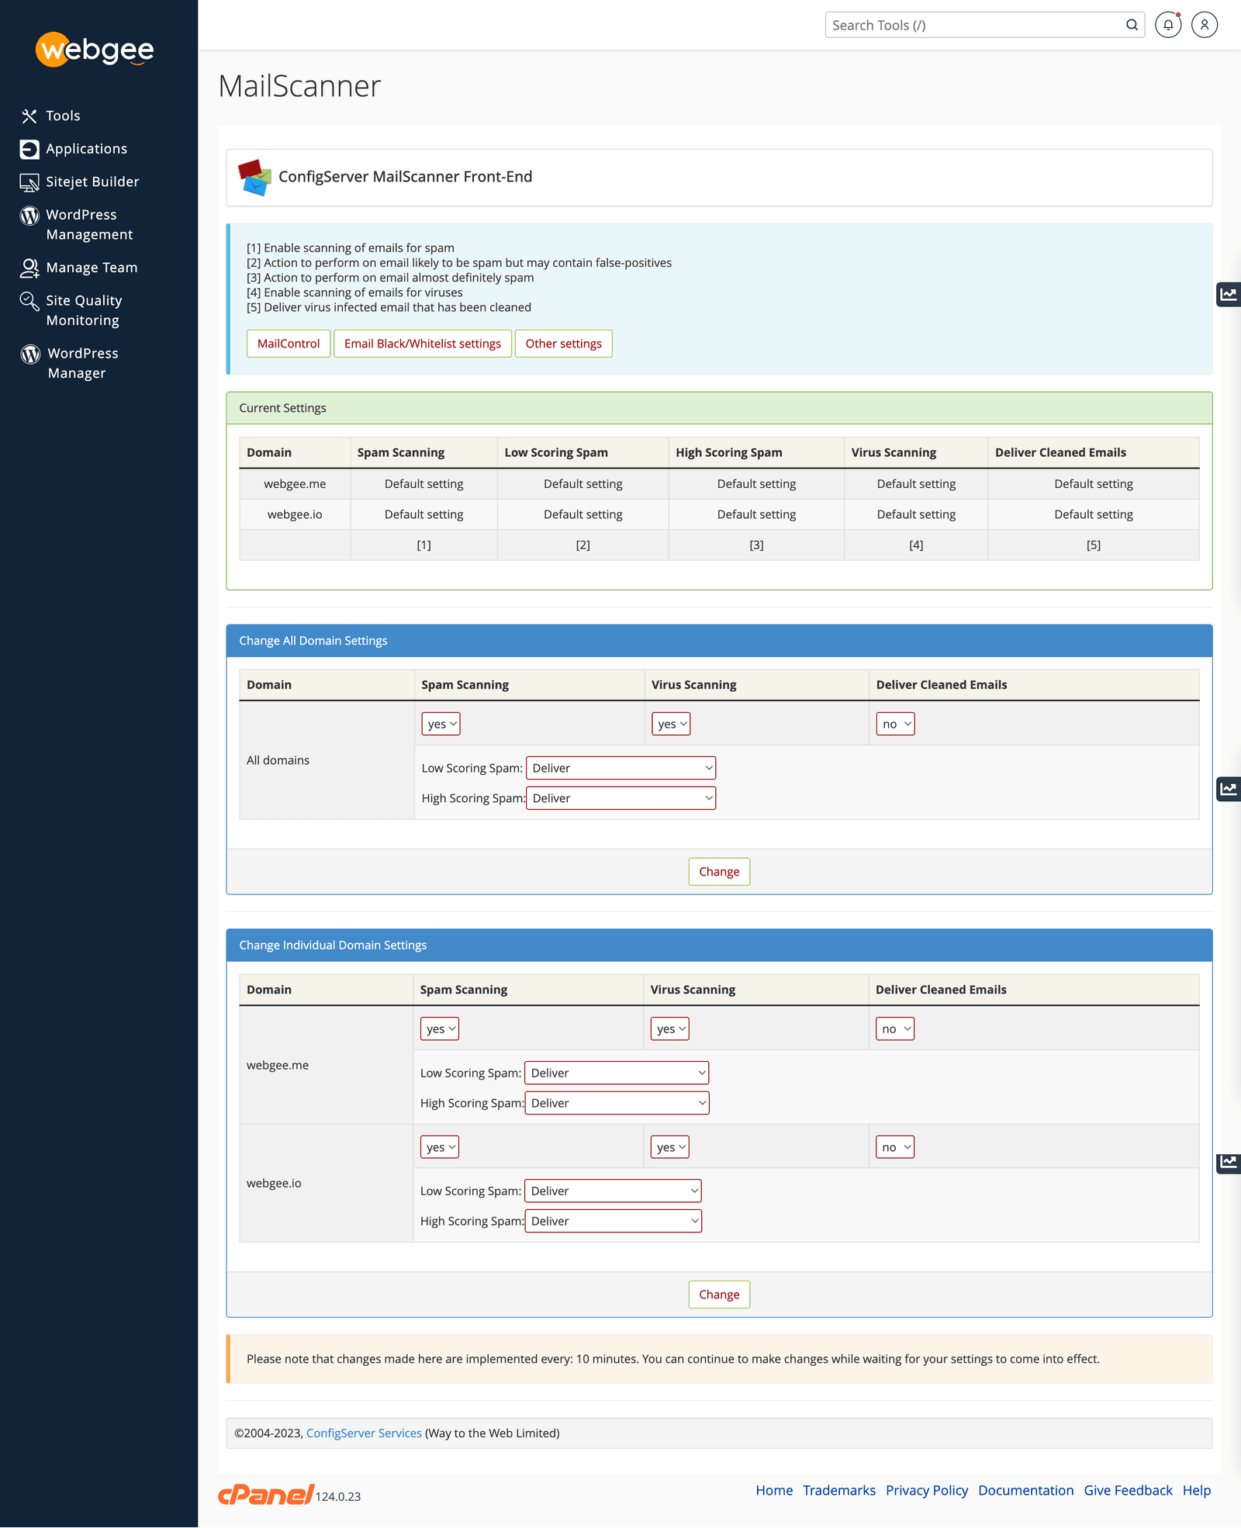Expand webgee.io High Scoring Spam select
Image resolution: width=1241 pixels, height=1528 pixels.
coord(613,1221)
